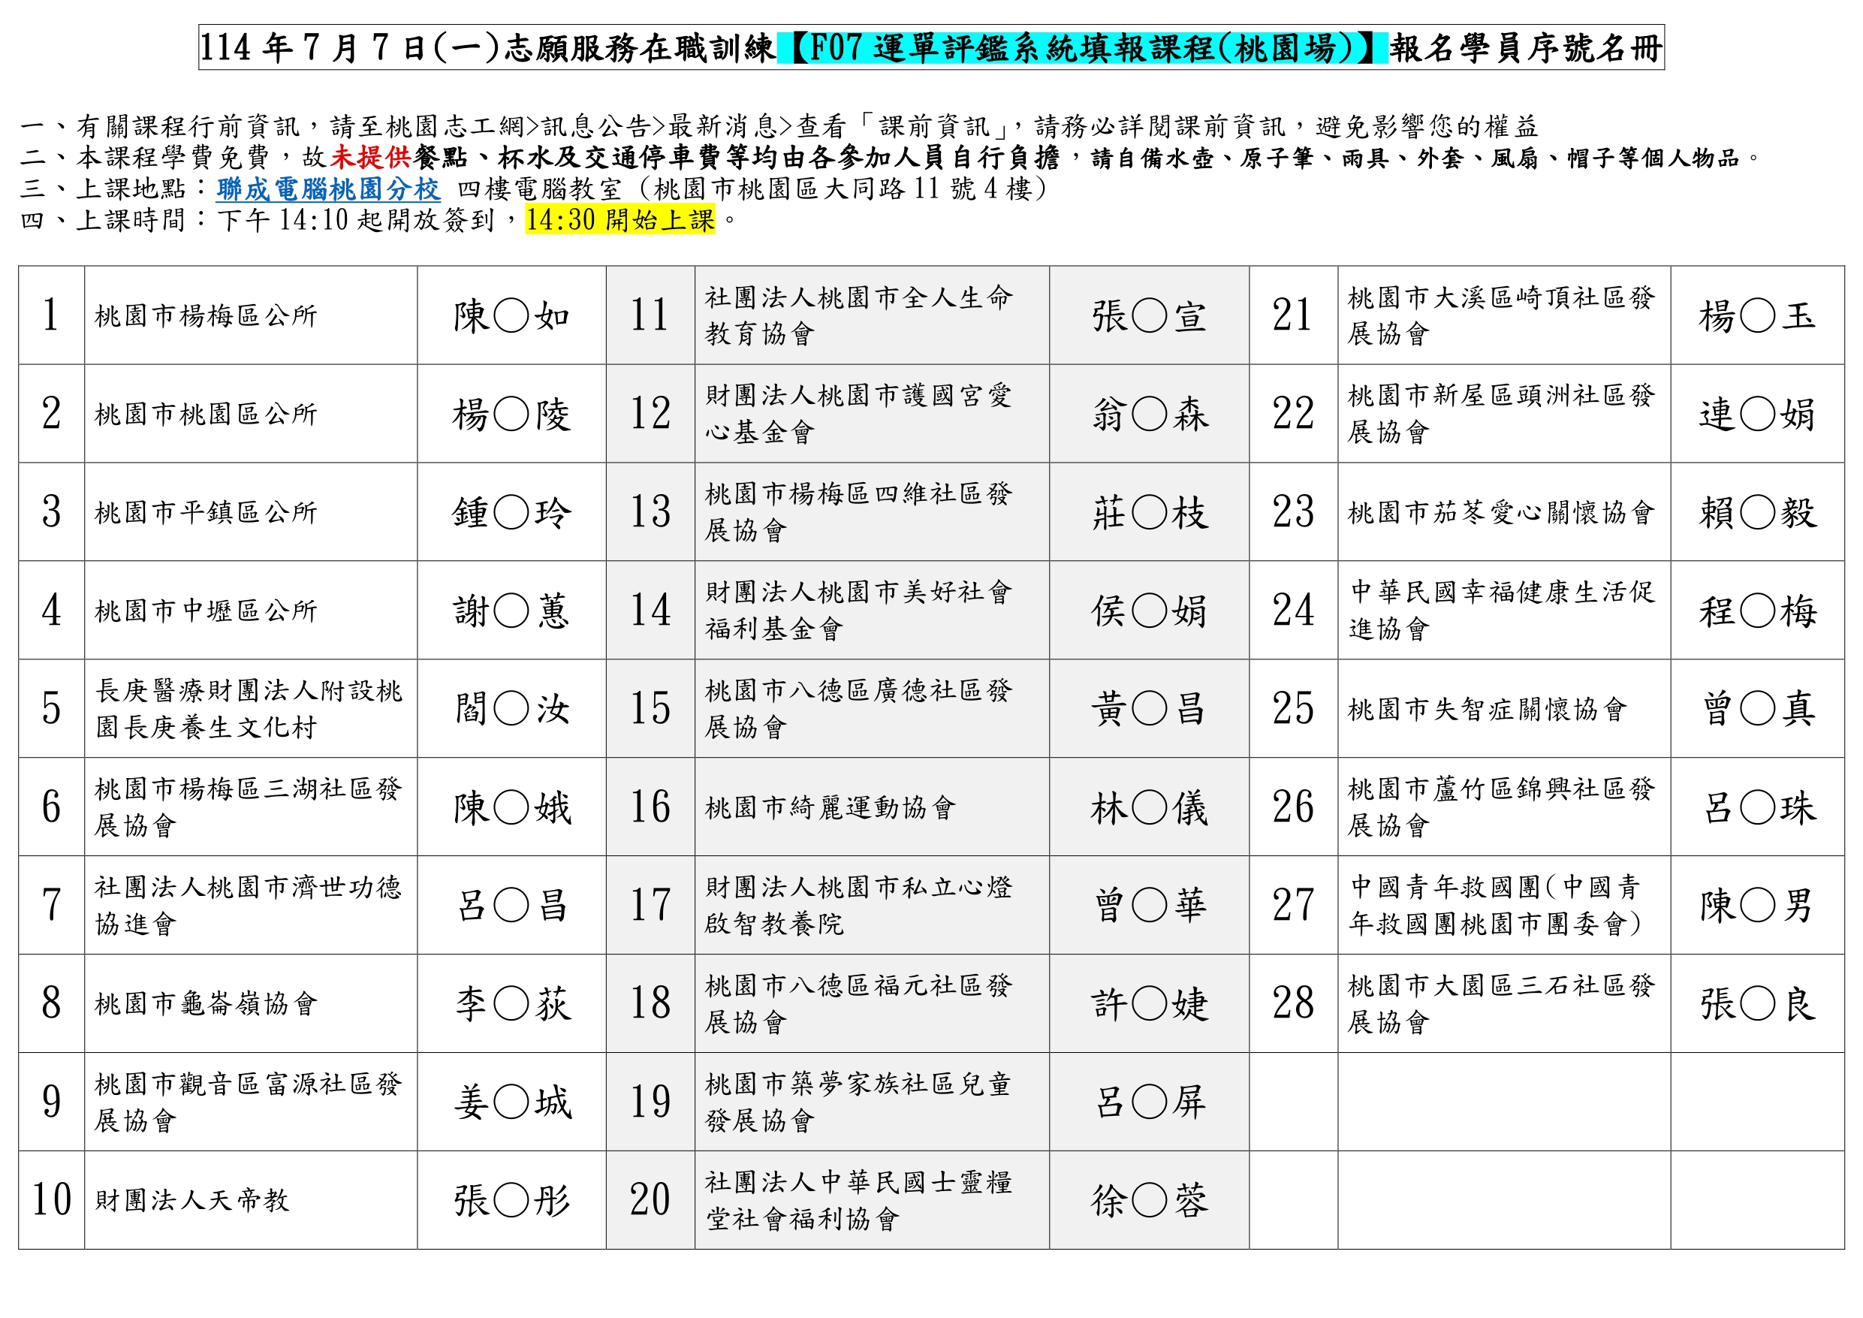This screenshot has height=1318, width=1863.
Task: Click name 閻○汝 in row 5
Action: [x=512, y=710]
